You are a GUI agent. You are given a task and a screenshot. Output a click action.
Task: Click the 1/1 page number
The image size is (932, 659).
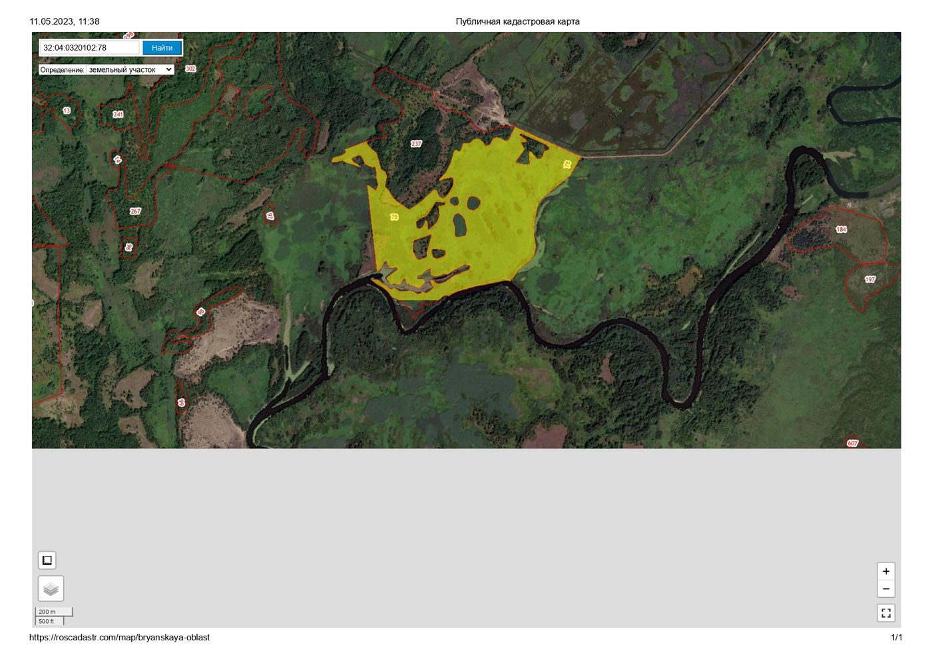coord(897,638)
